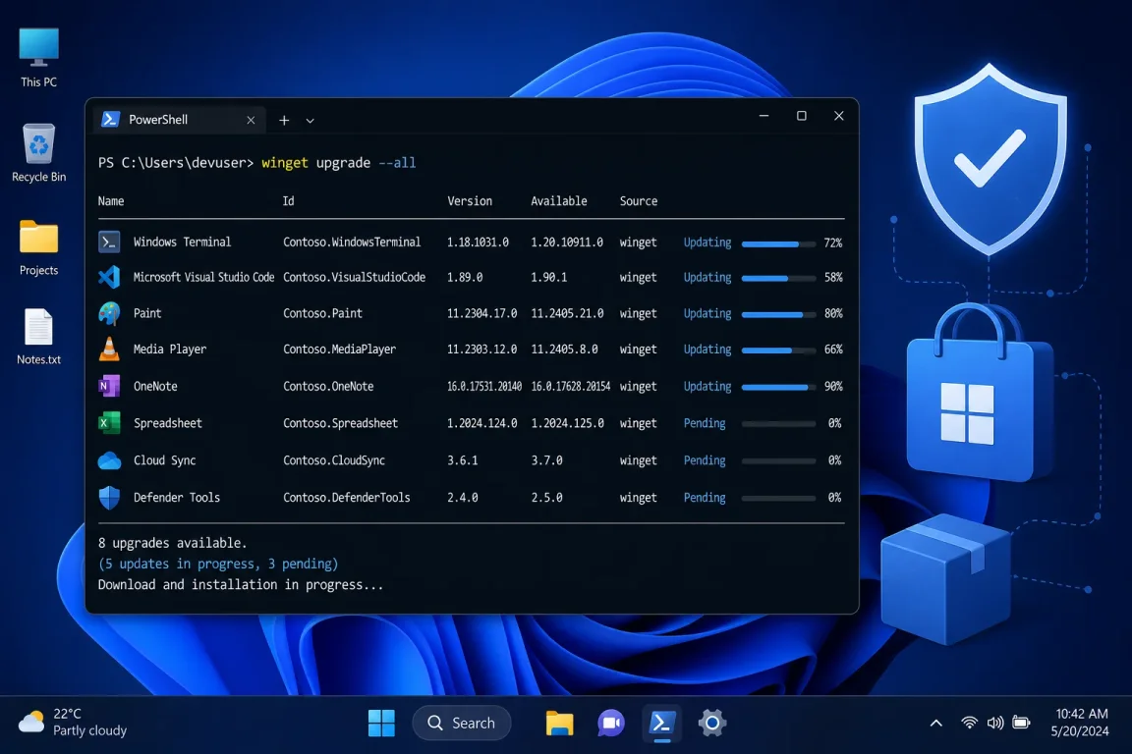
Task: Click the PowerShell taskbar icon
Action: pyautogui.click(x=662, y=723)
